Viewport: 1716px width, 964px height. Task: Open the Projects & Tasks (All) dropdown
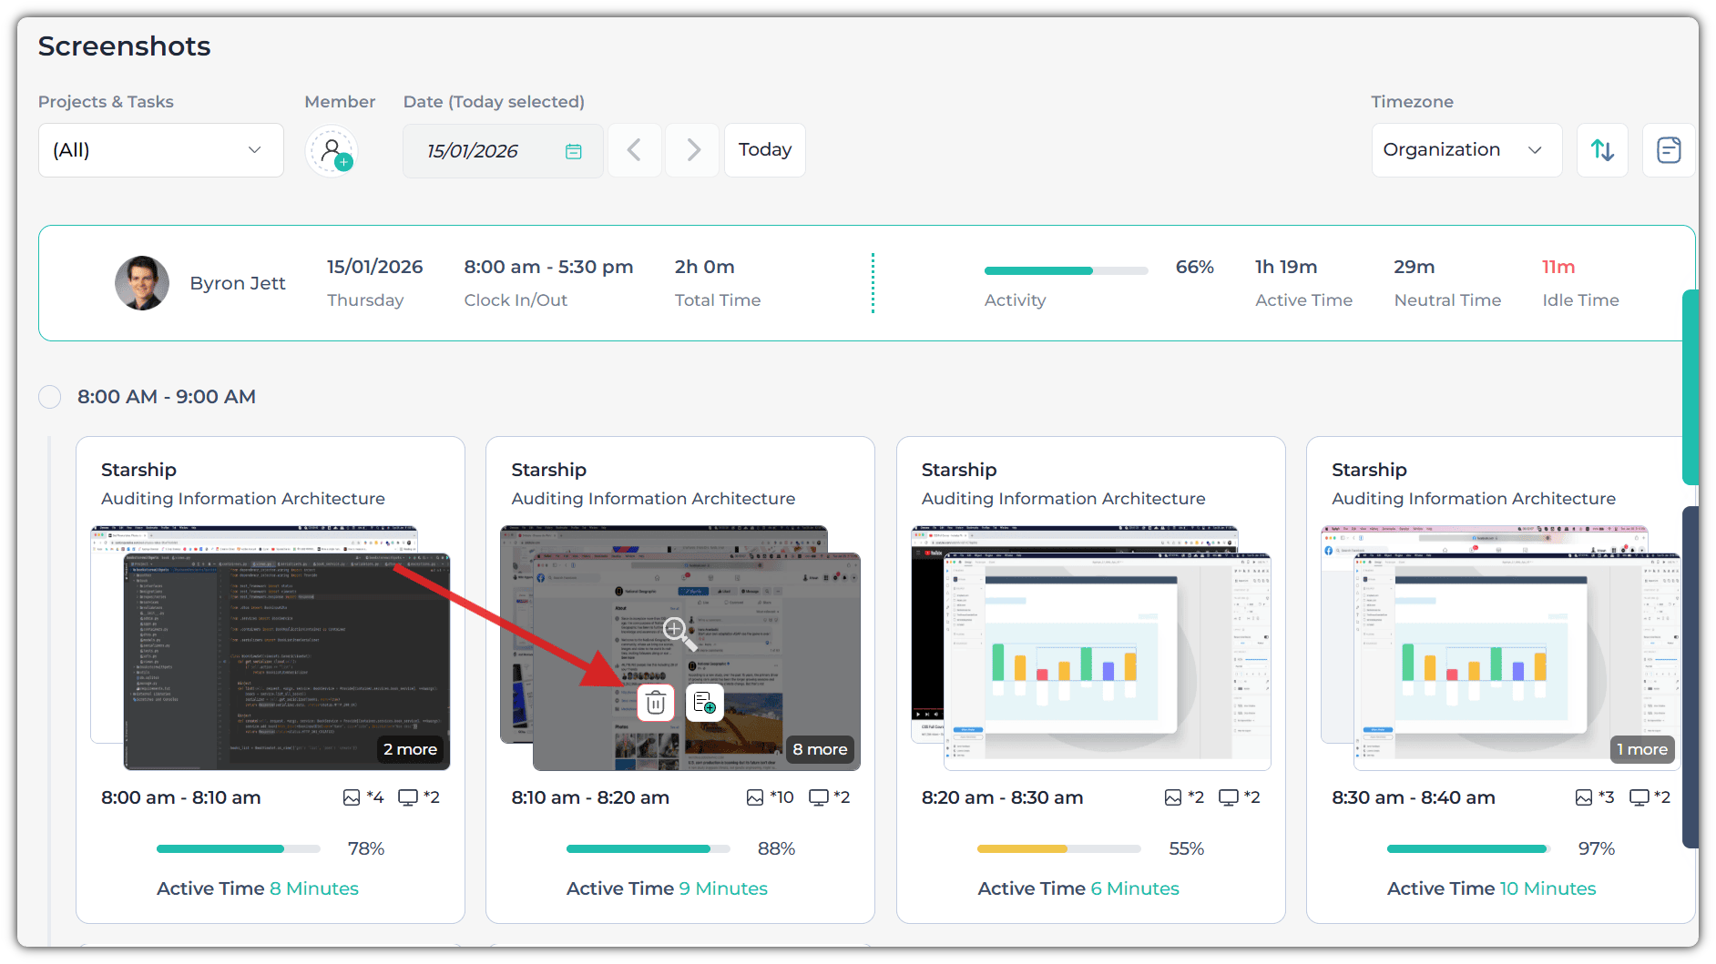pyautogui.click(x=160, y=150)
